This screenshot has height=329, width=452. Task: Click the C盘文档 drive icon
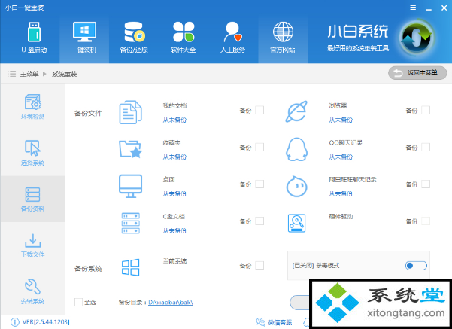click(130, 223)
